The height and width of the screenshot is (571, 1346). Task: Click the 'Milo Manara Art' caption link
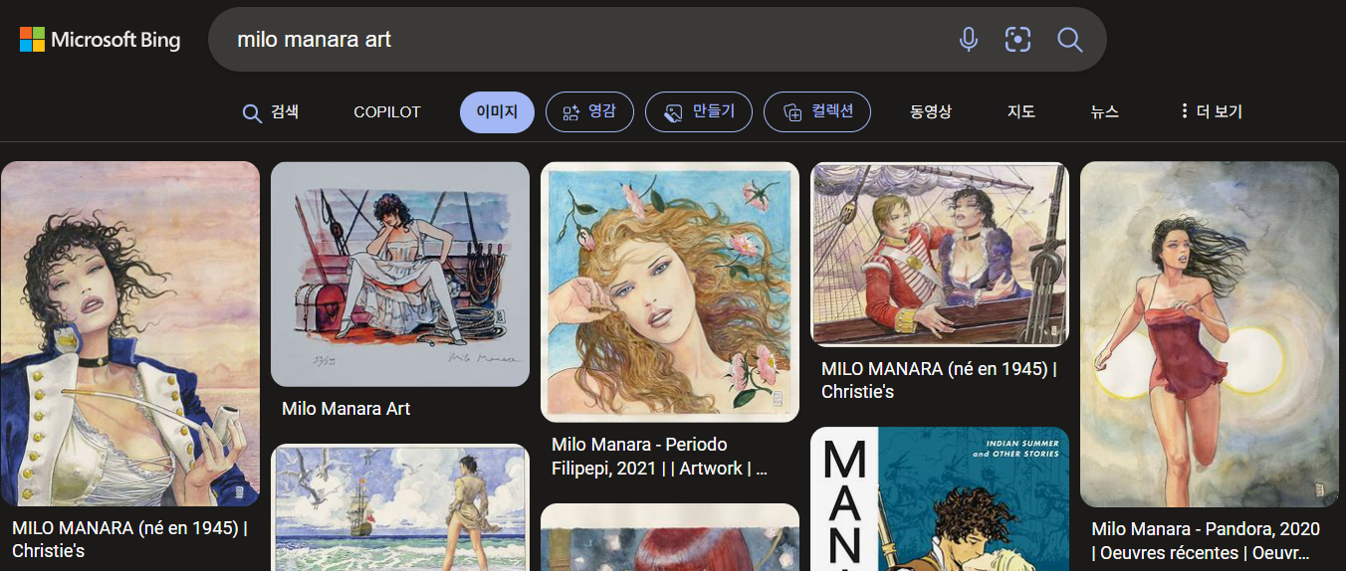point(346,409)
